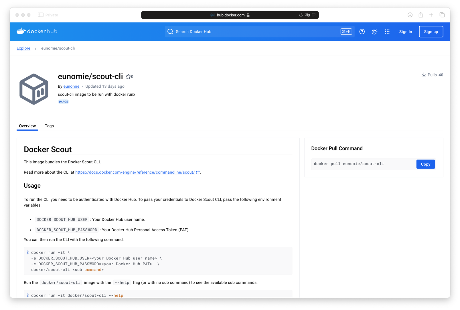The image size is (460, 310).
Task: Click the Updated 13 days ago text
Action: [x=105, y=86]
